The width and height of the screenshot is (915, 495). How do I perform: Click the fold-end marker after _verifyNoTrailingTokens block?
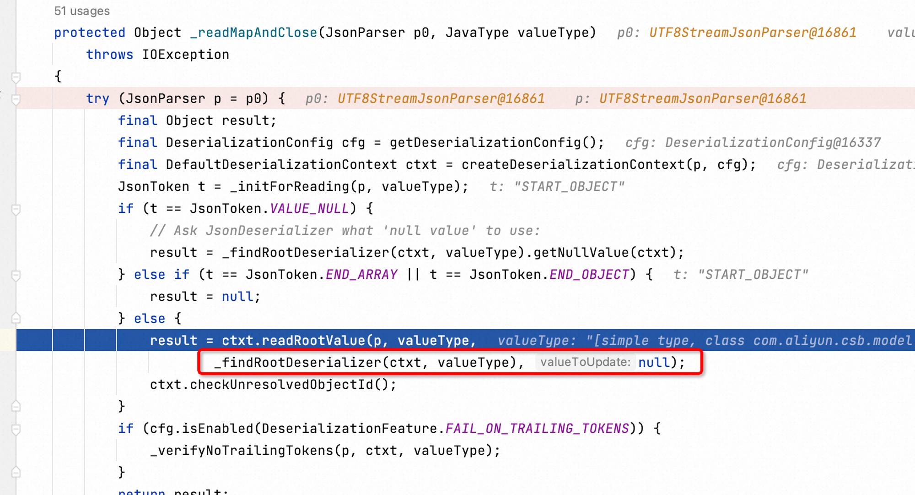pyautogui.click(x=16, y=472)
